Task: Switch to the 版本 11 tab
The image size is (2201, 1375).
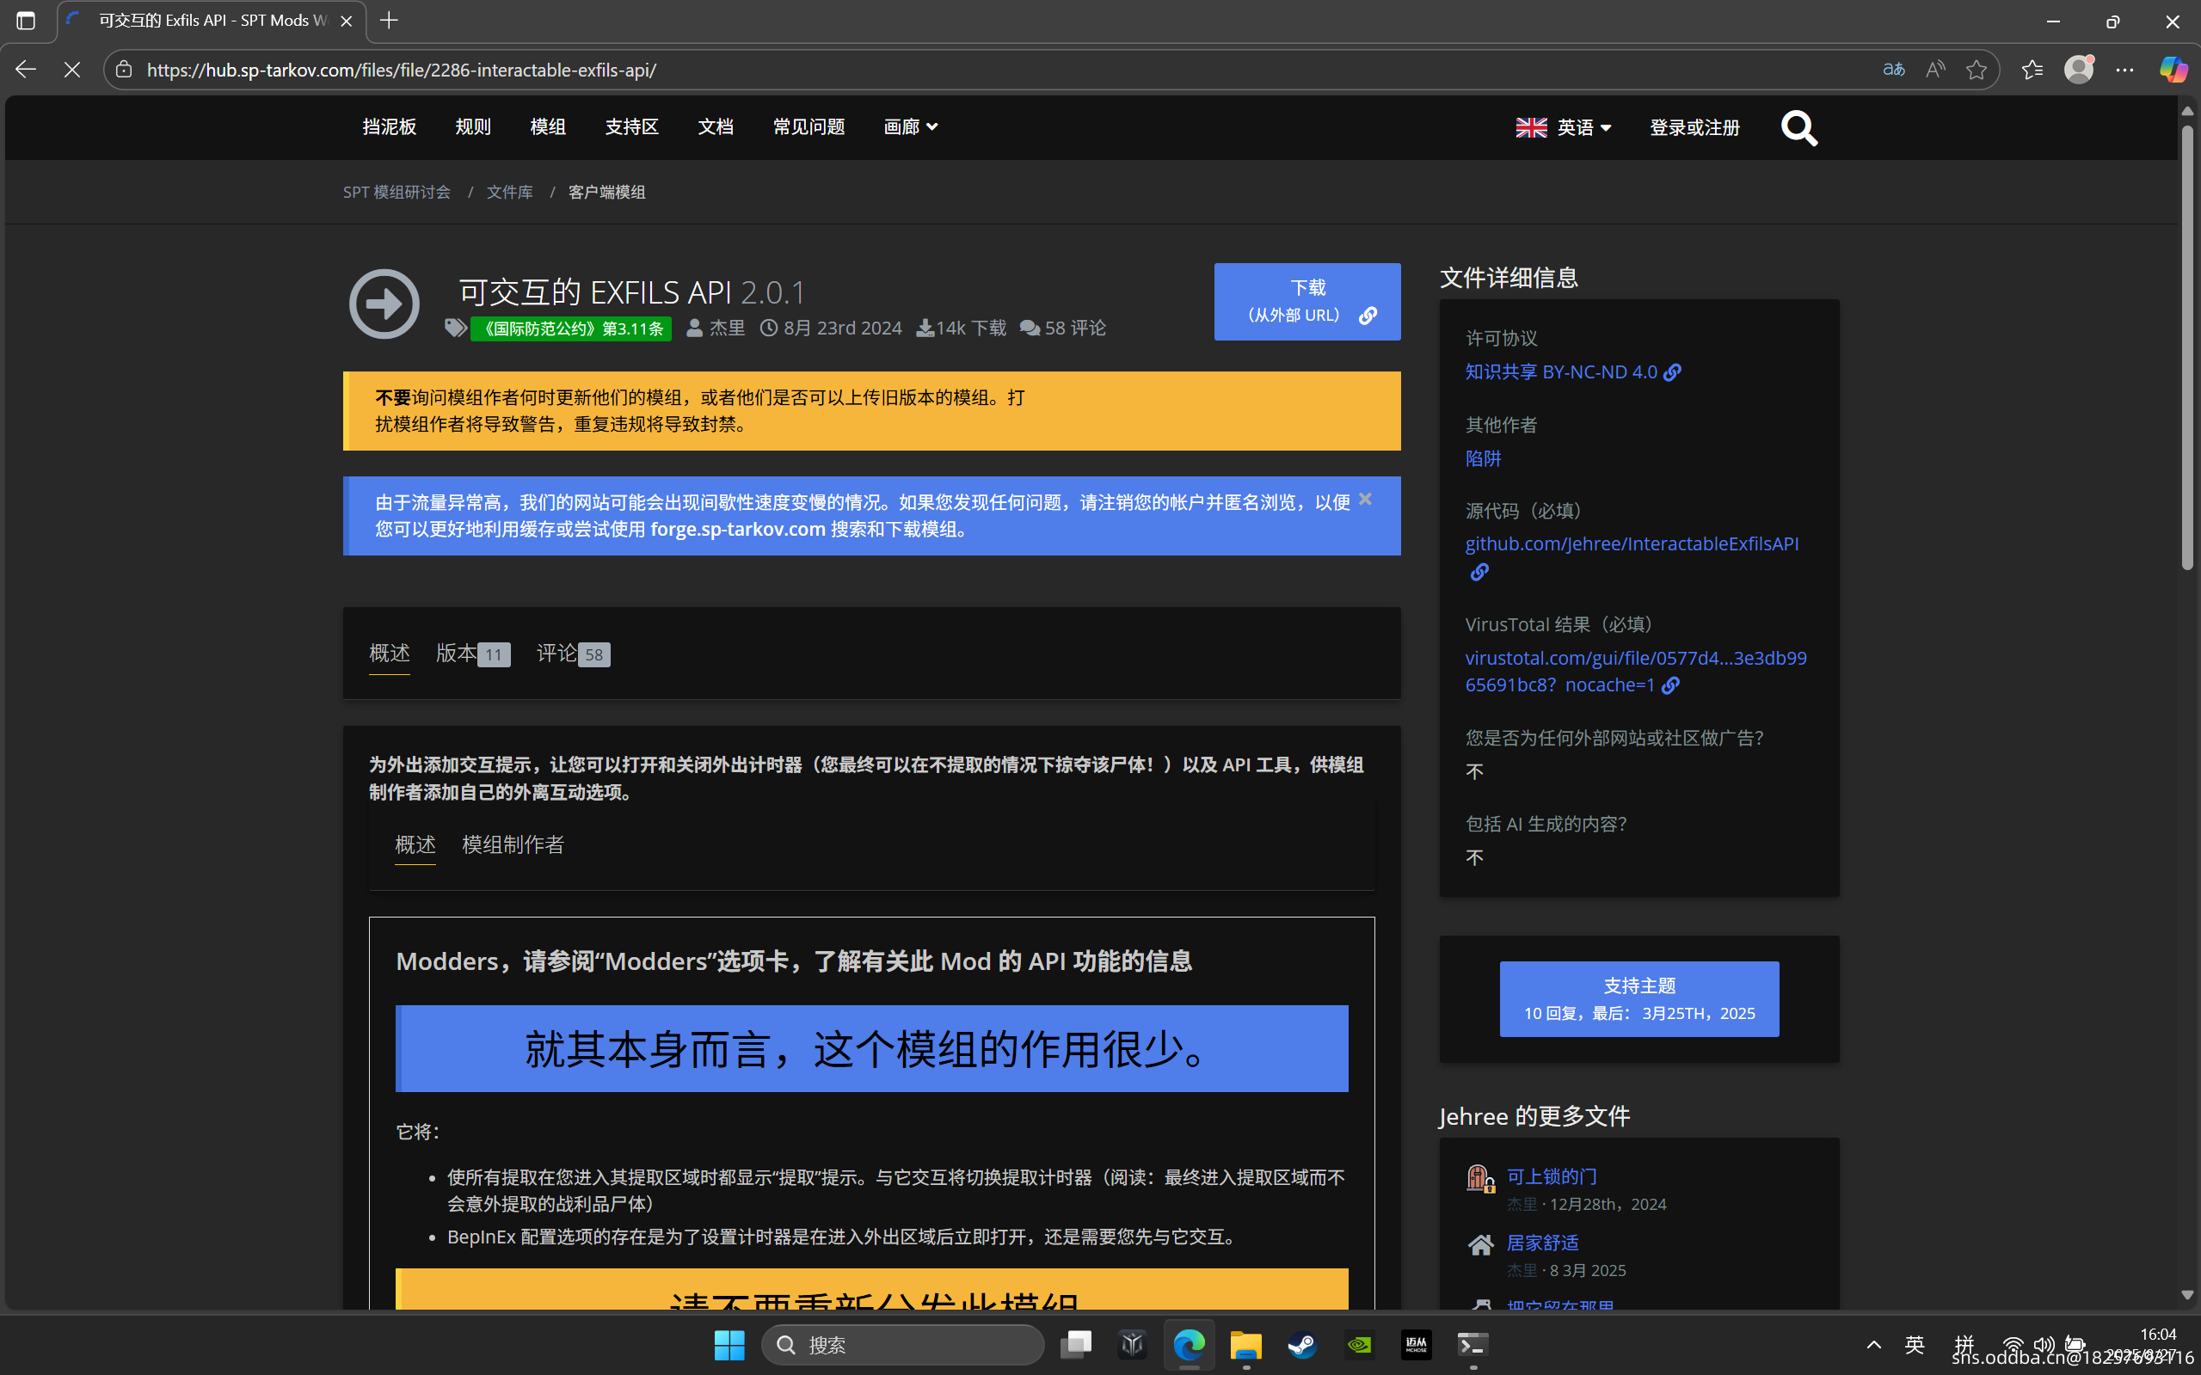Action: coord(473,654)
